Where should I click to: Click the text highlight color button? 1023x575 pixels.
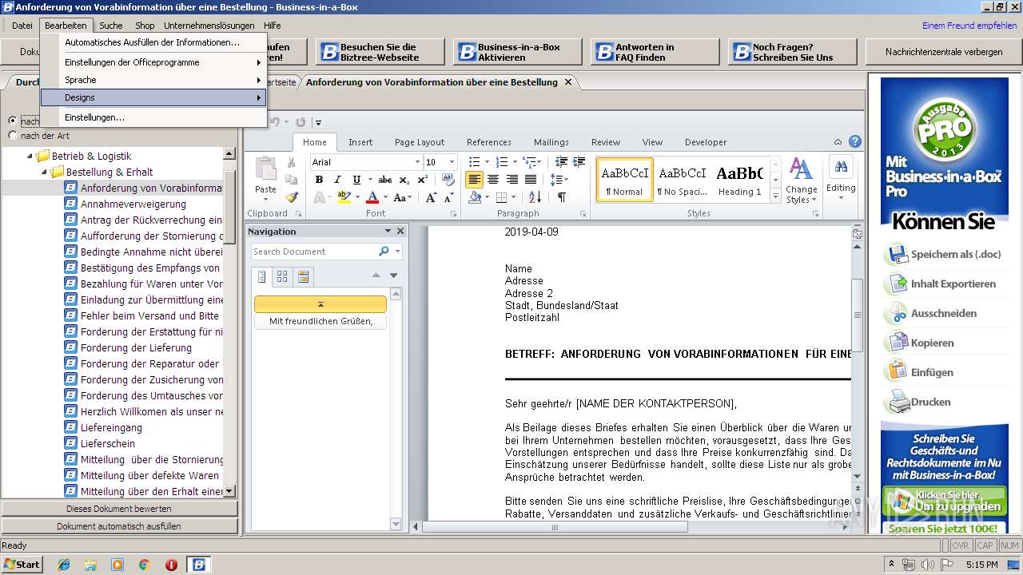click(x=343, y=197)
